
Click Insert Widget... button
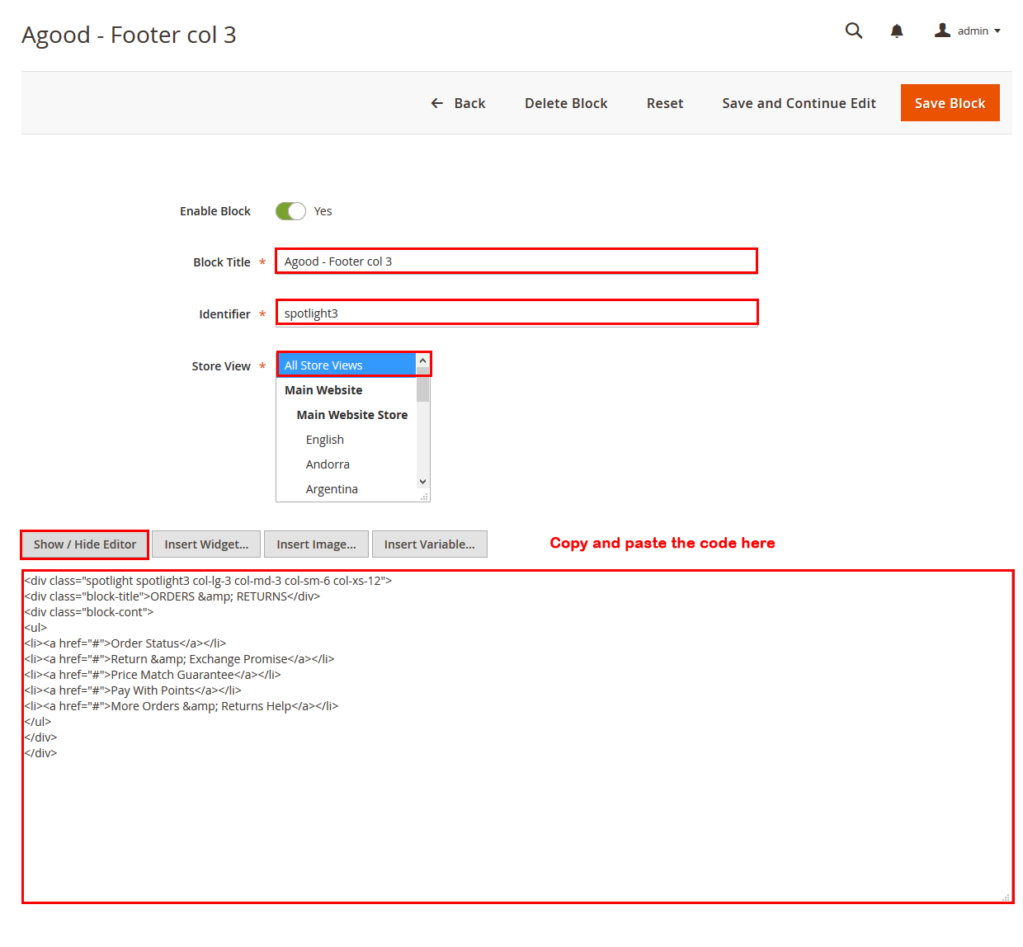pyautogui.click(x=206, y=544)
